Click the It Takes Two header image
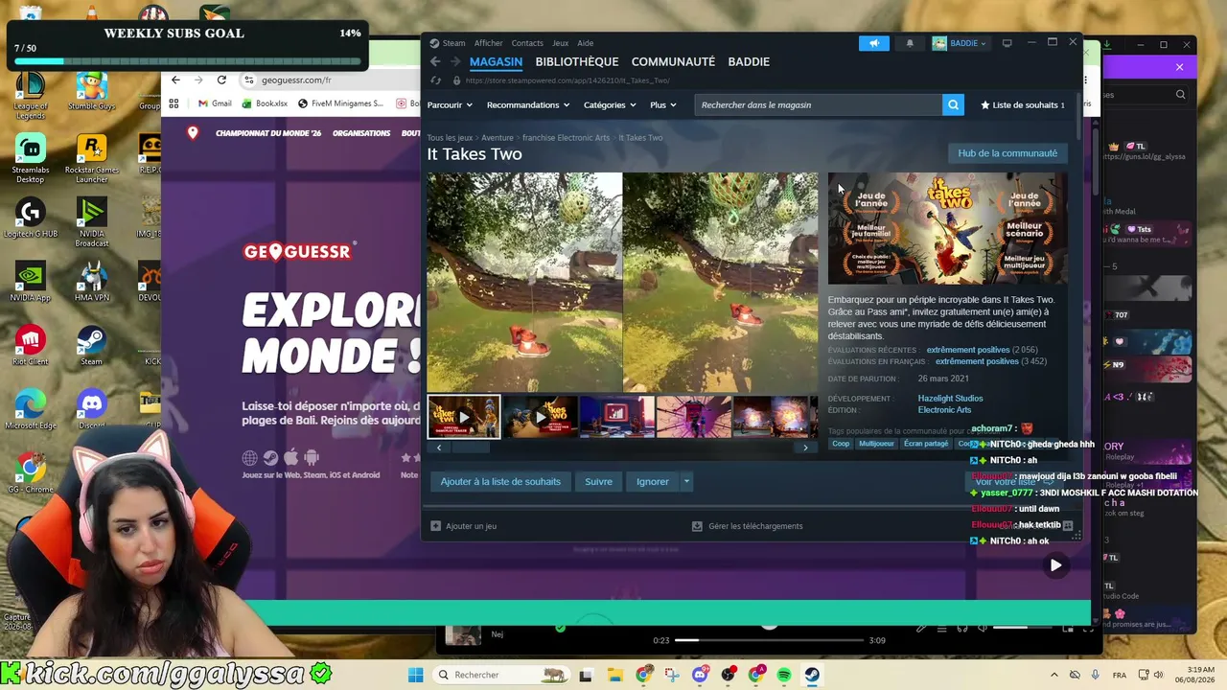 pyautogui.click(x=947, y=228)
